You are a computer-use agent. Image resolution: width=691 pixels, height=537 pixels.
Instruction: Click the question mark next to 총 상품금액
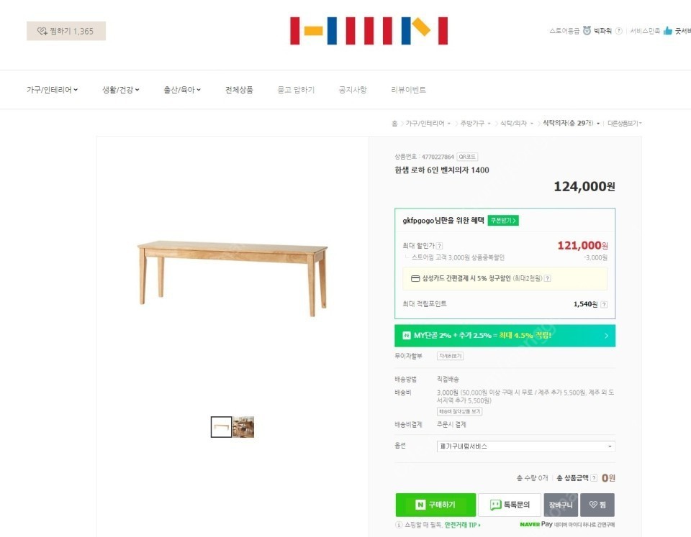pos(593,477)
